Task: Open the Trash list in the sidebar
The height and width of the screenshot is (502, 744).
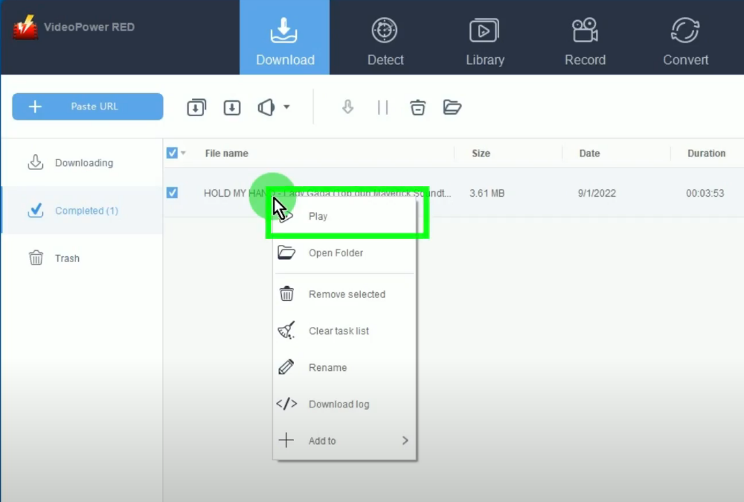Action: (66, 258)
